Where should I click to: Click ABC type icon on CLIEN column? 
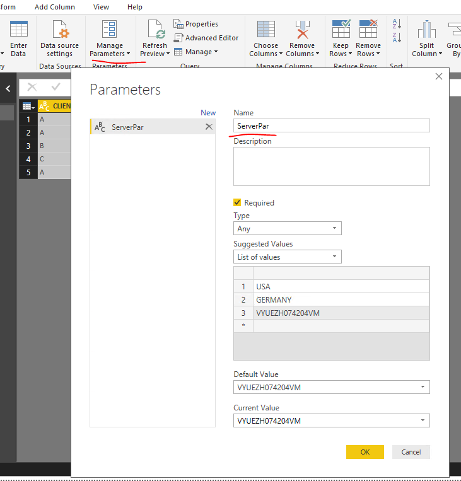(44, 106)
